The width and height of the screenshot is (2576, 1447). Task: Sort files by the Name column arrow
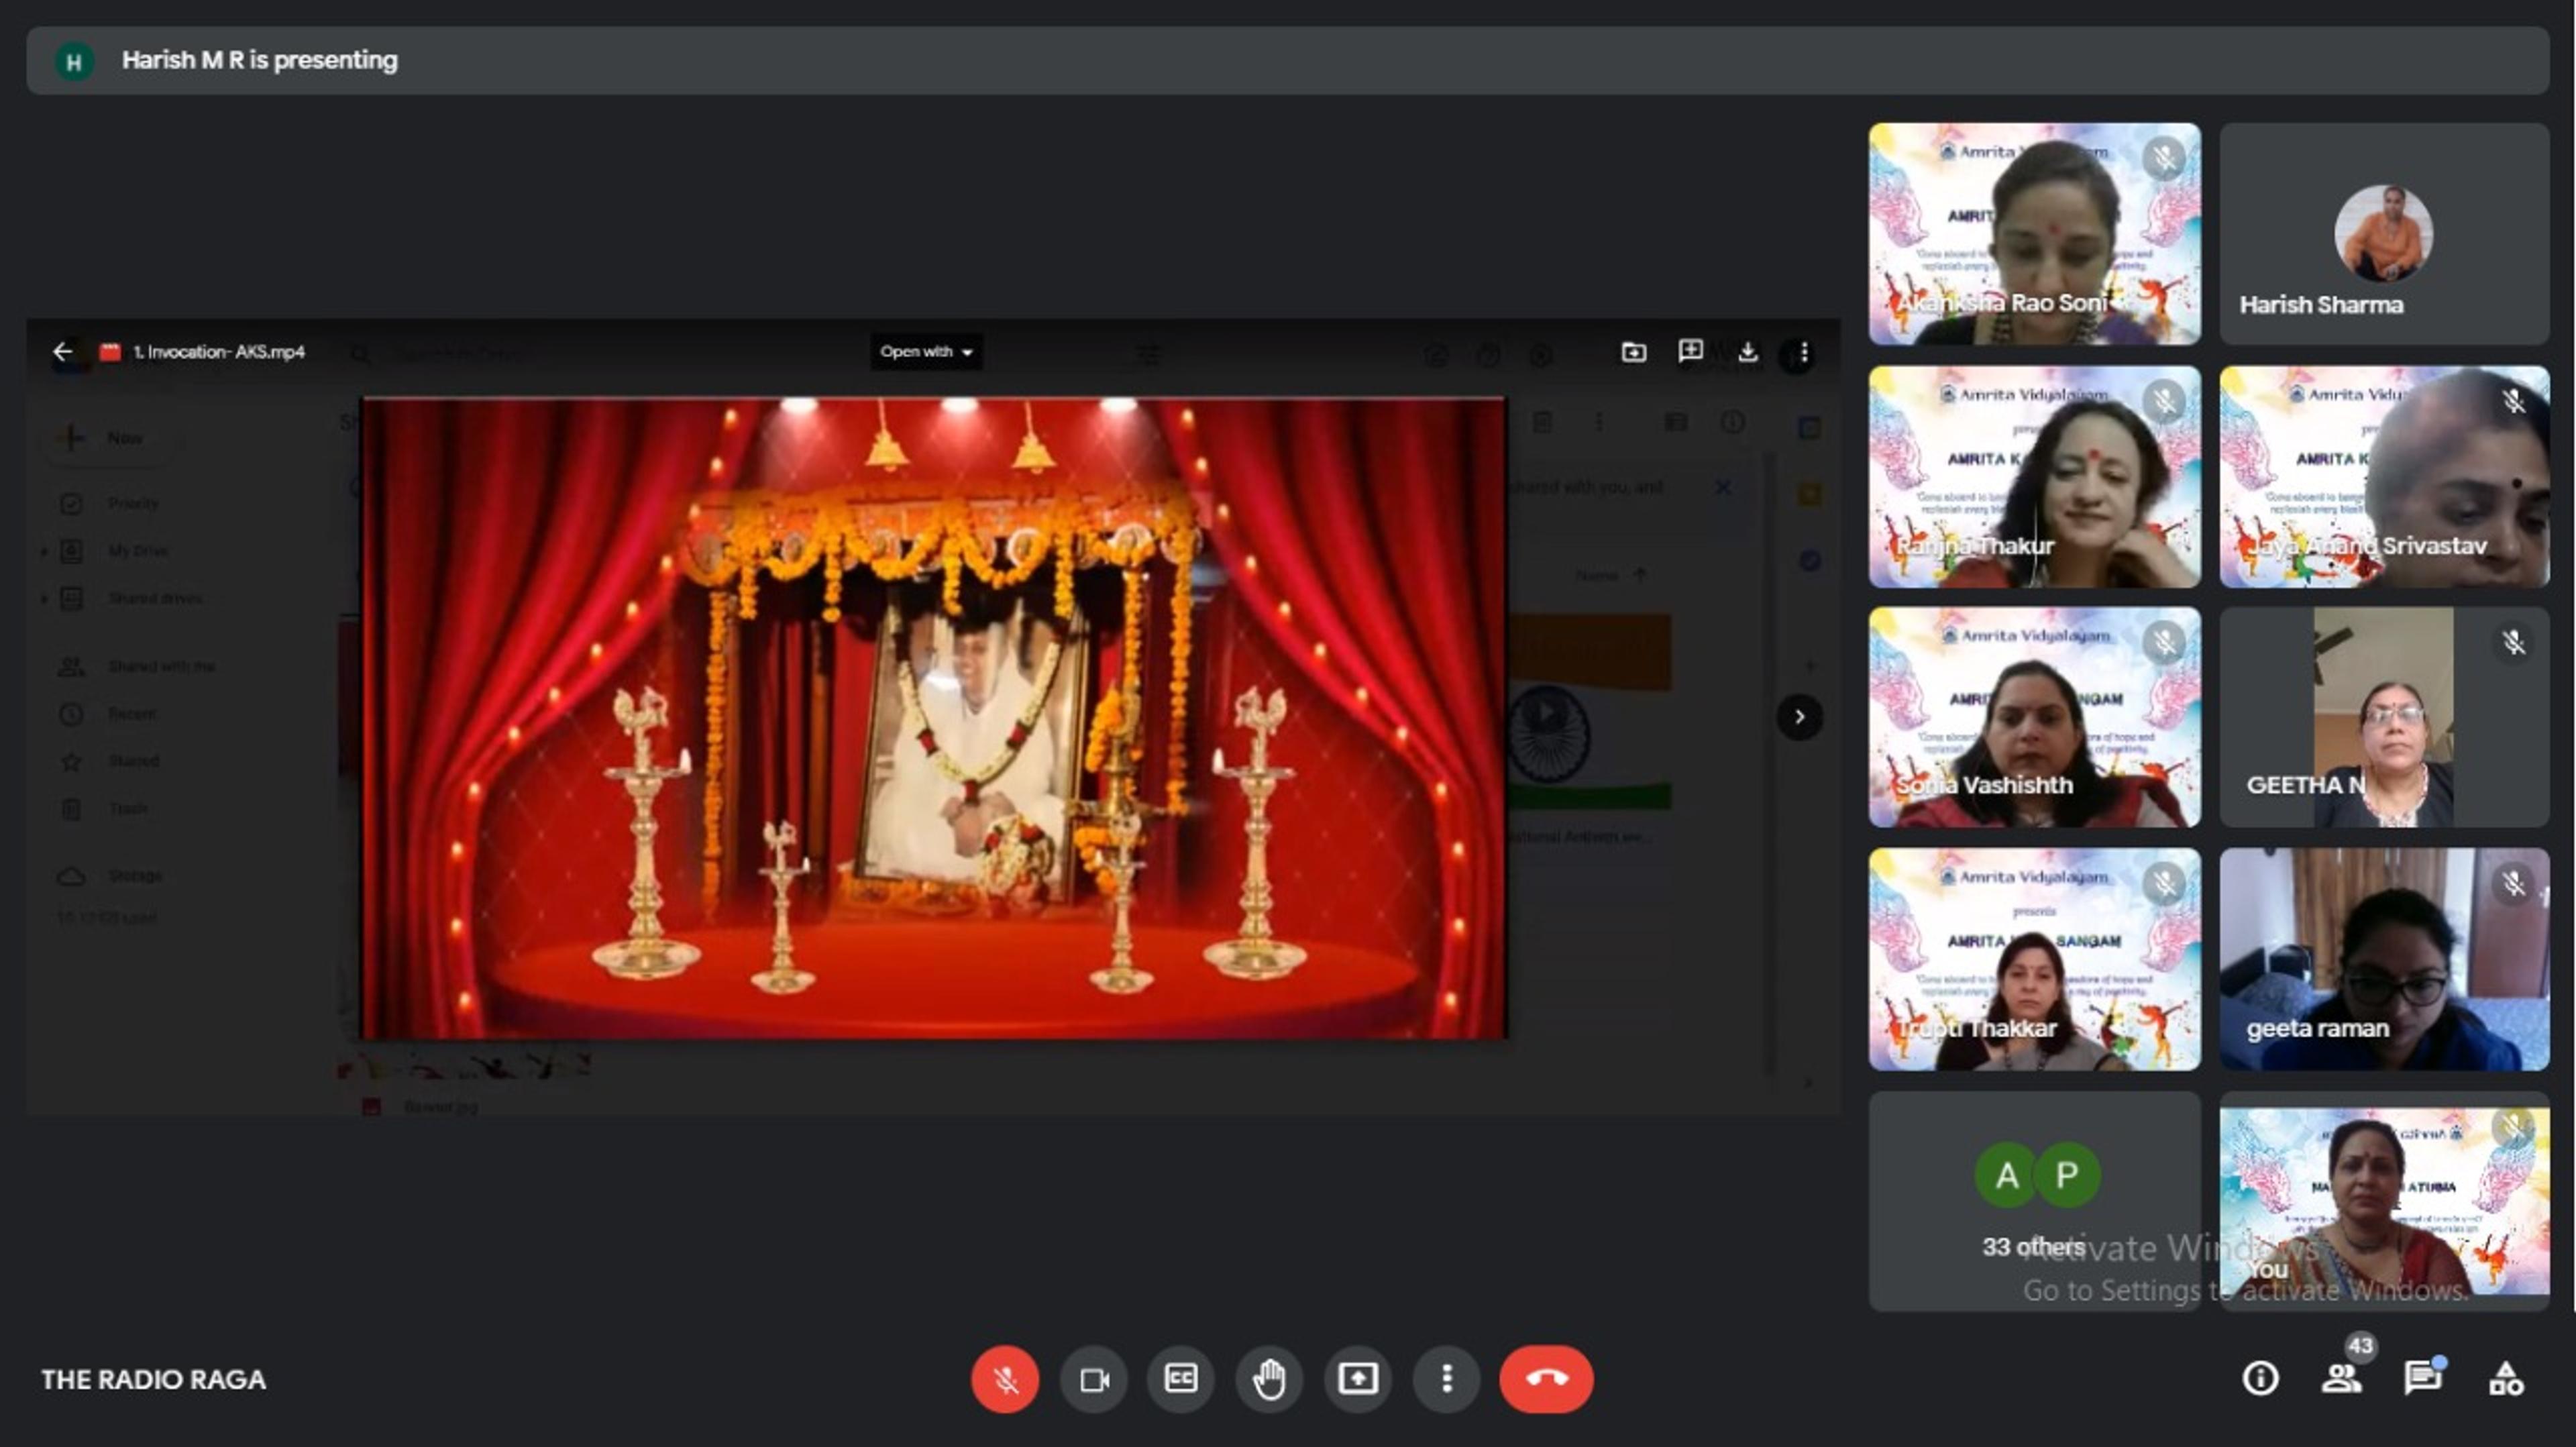pyautogui.click(x=1639, y=575)
